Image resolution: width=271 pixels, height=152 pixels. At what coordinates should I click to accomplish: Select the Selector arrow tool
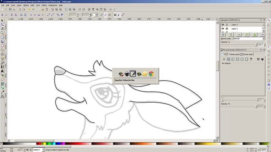2,21
